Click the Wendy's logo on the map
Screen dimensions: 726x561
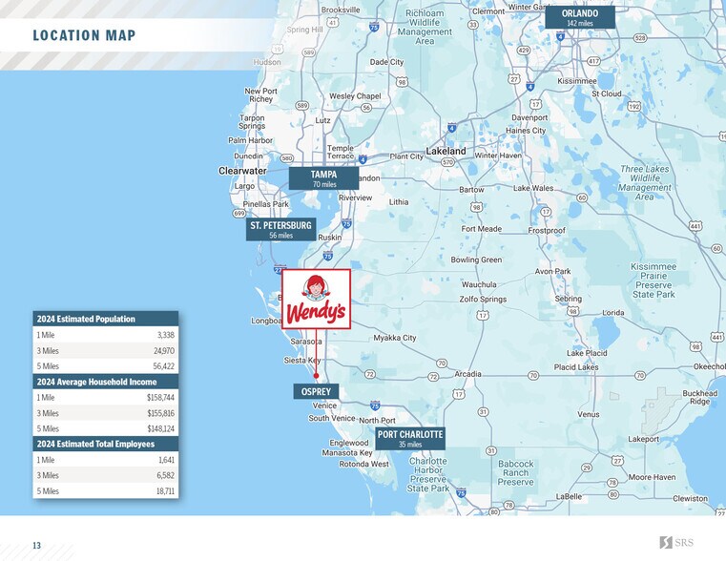tap(316, 299)
